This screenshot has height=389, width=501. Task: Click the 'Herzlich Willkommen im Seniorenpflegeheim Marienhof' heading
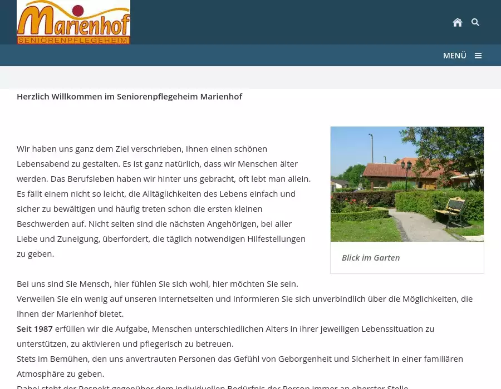point(129,97)
